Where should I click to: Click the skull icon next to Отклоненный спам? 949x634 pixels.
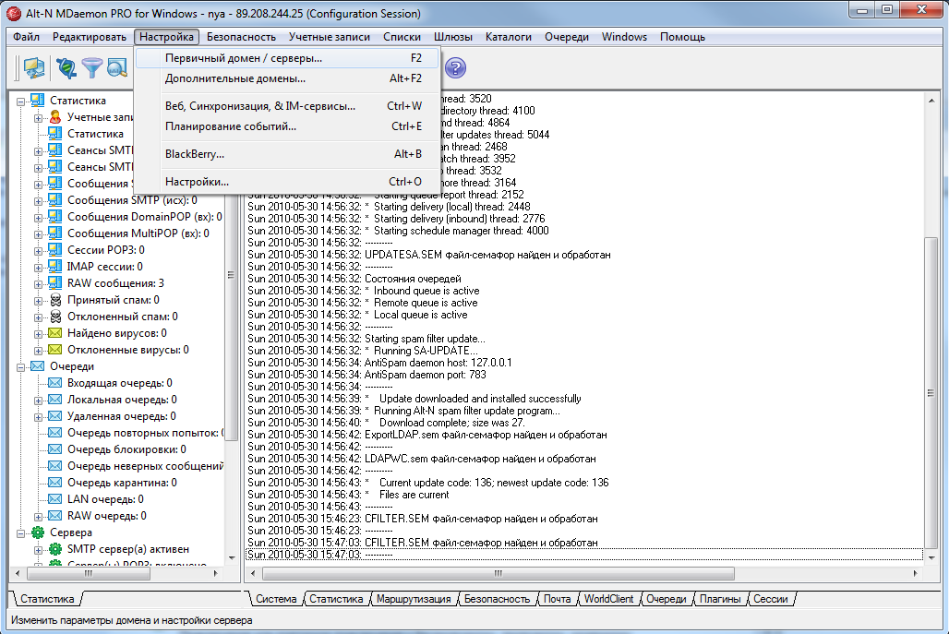(x=55, y=317)
